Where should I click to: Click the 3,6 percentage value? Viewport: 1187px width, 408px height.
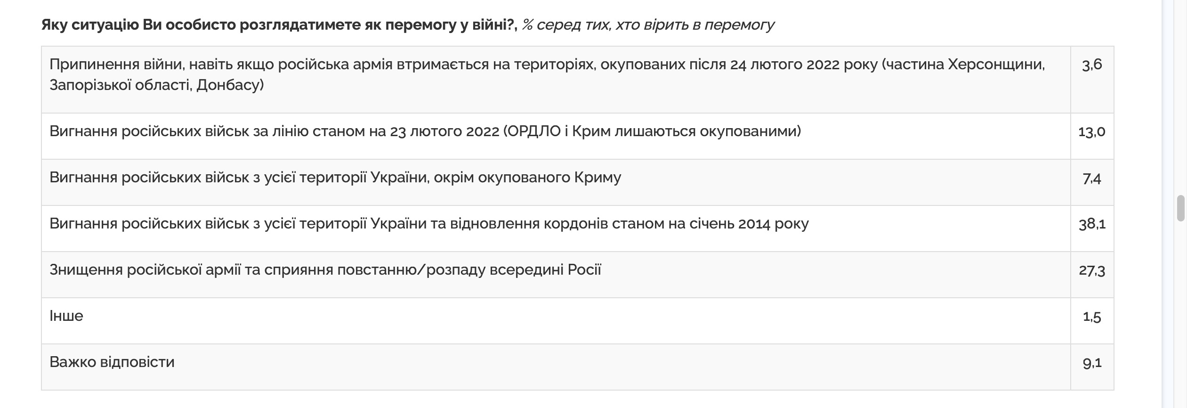point(1092,65)
